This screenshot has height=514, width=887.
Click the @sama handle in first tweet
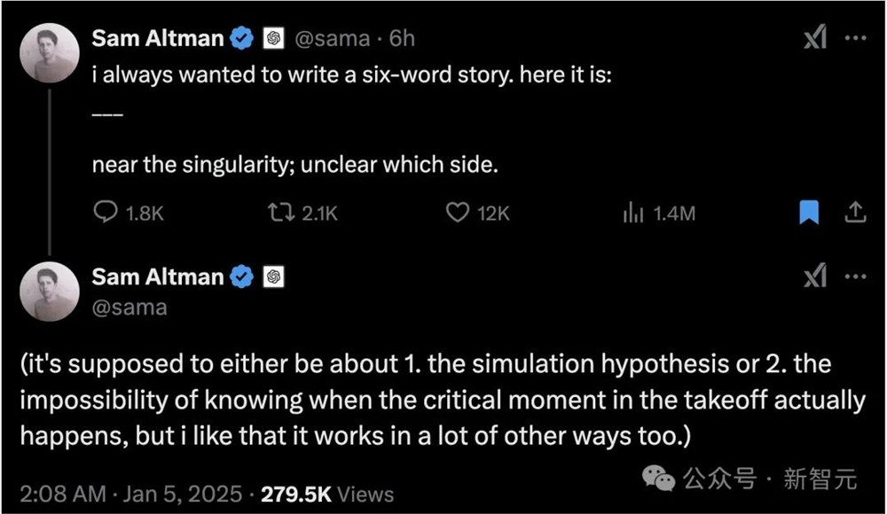coord(334,39)
